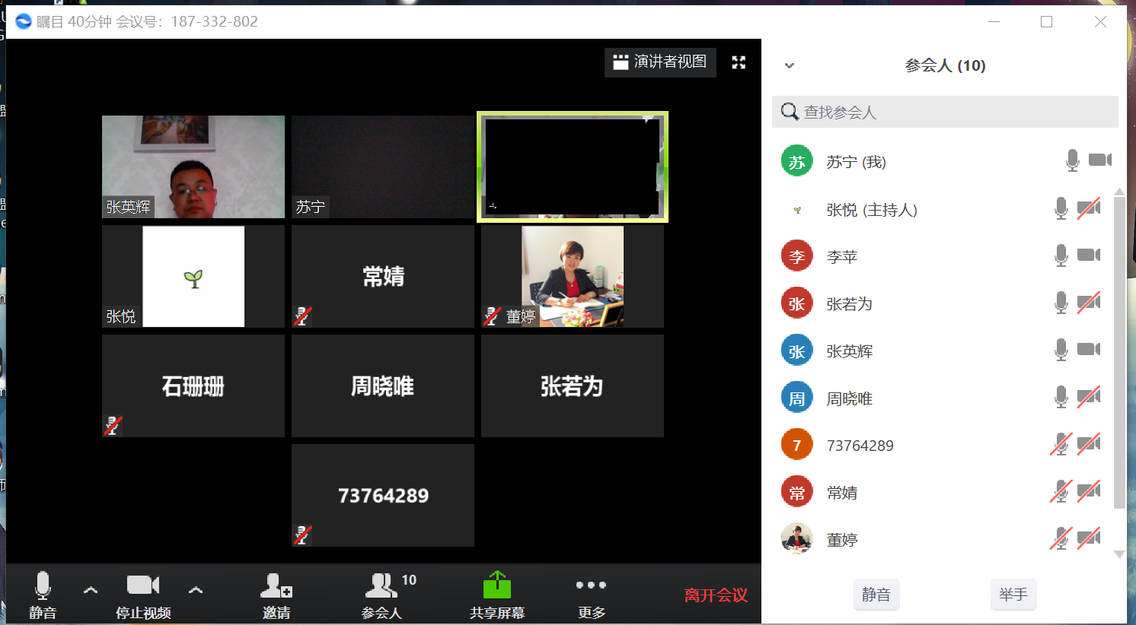Screen dimensions: 1136x625
Task: Toggle disabled camera in 张悦 (主持人) row
Action: click(1089, 208)
